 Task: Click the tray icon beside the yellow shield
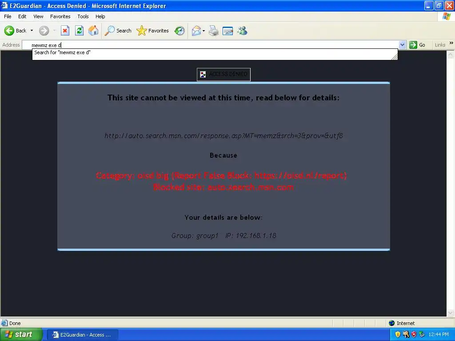pyautogui.click(x=406, y=335)
